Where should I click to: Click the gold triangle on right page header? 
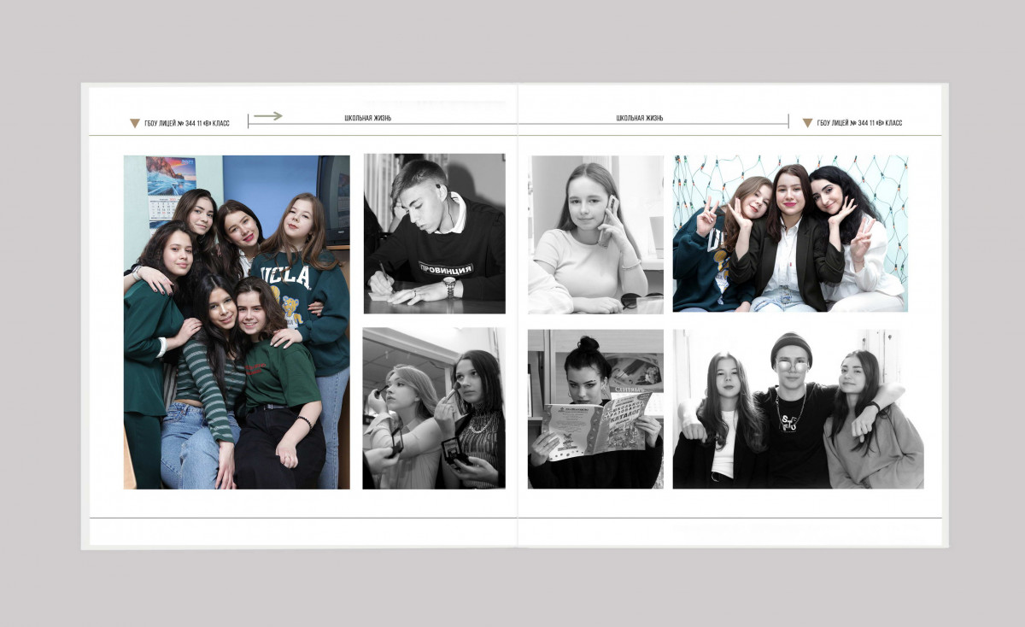807,123
